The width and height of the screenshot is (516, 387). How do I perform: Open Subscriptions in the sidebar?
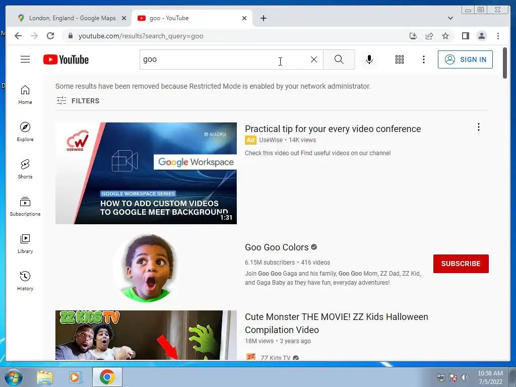point(25,206)
